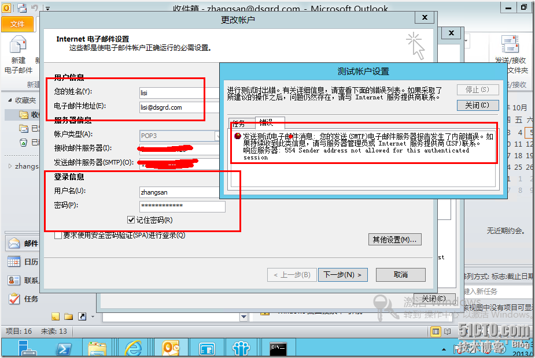Collapse the Favorites (收藏夹) tree section

click(10, 100)
